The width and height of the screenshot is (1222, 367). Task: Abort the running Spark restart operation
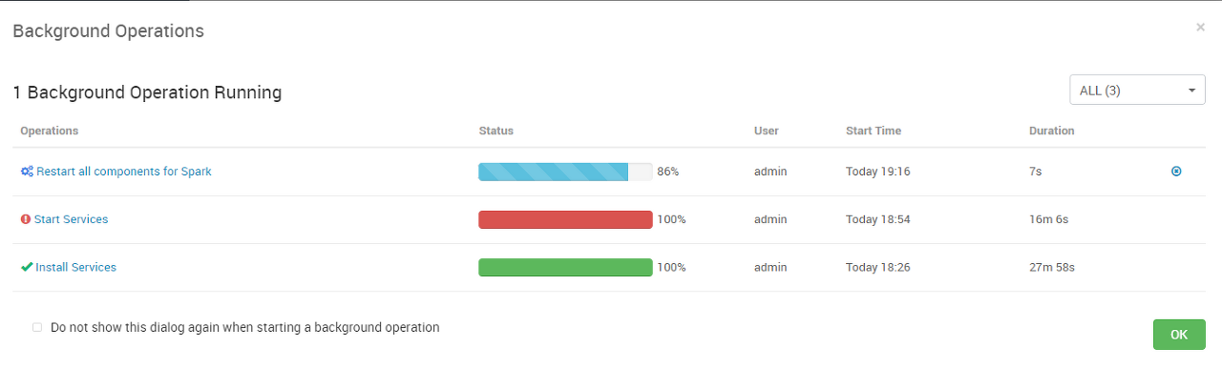1176,172
